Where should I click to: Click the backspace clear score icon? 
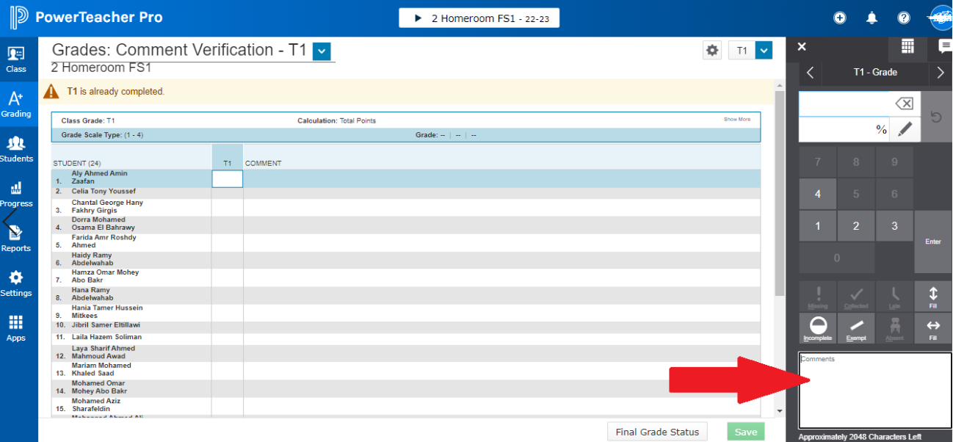click(905, 104)
